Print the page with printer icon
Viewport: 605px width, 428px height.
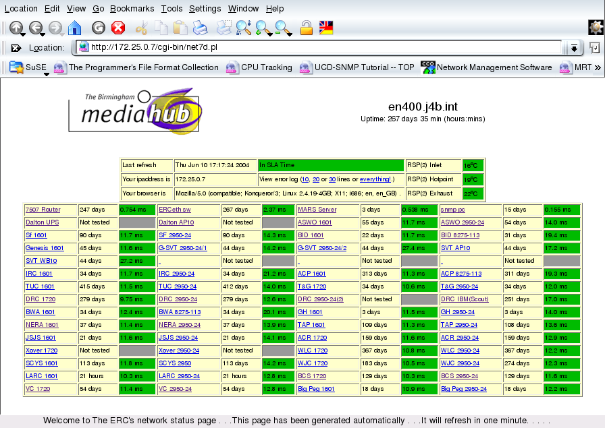[x=201, y=28]
